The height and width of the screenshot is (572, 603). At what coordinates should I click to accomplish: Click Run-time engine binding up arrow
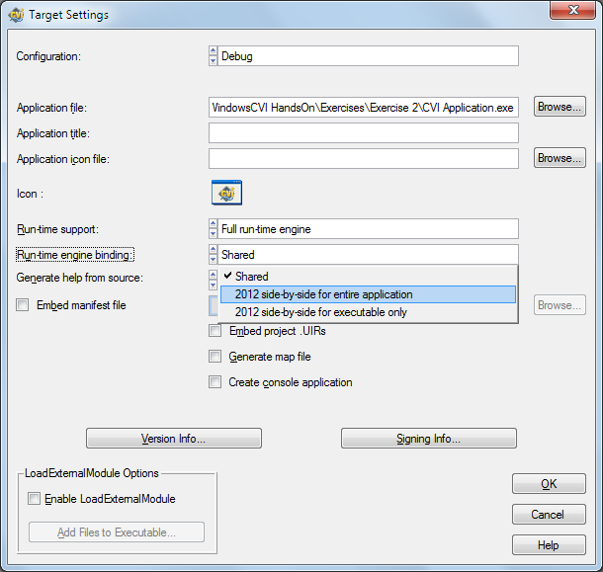pos(214,250)
